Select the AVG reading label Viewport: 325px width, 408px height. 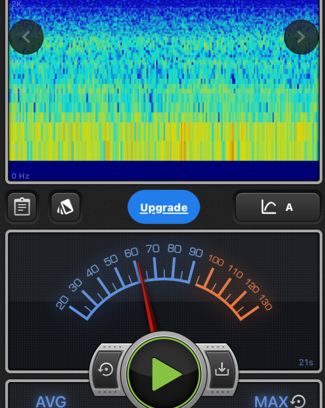(x=51, y=401)
